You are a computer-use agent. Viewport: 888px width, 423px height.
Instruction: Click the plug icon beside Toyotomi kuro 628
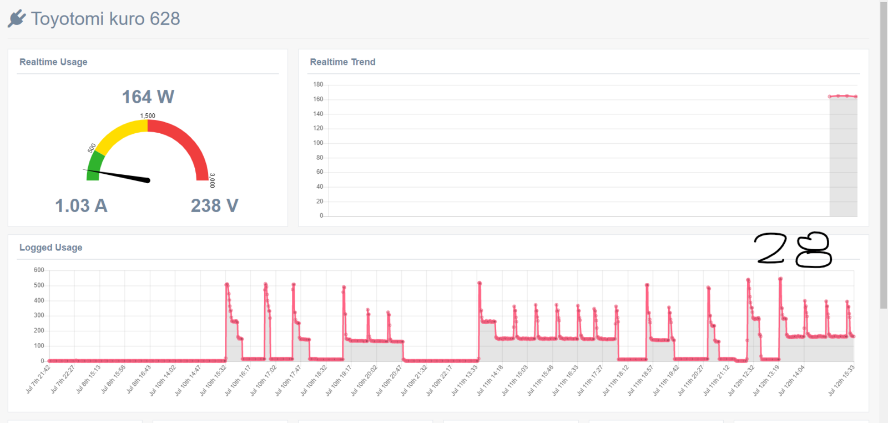tap(17, 18)
